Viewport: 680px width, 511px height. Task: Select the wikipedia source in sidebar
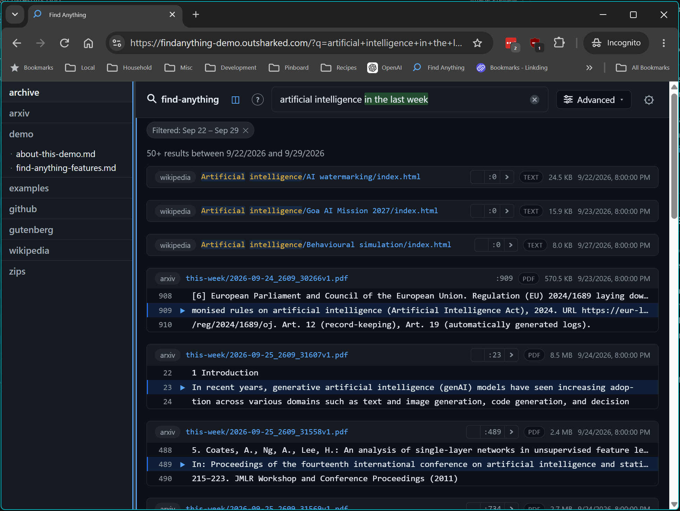click(67, 251)
